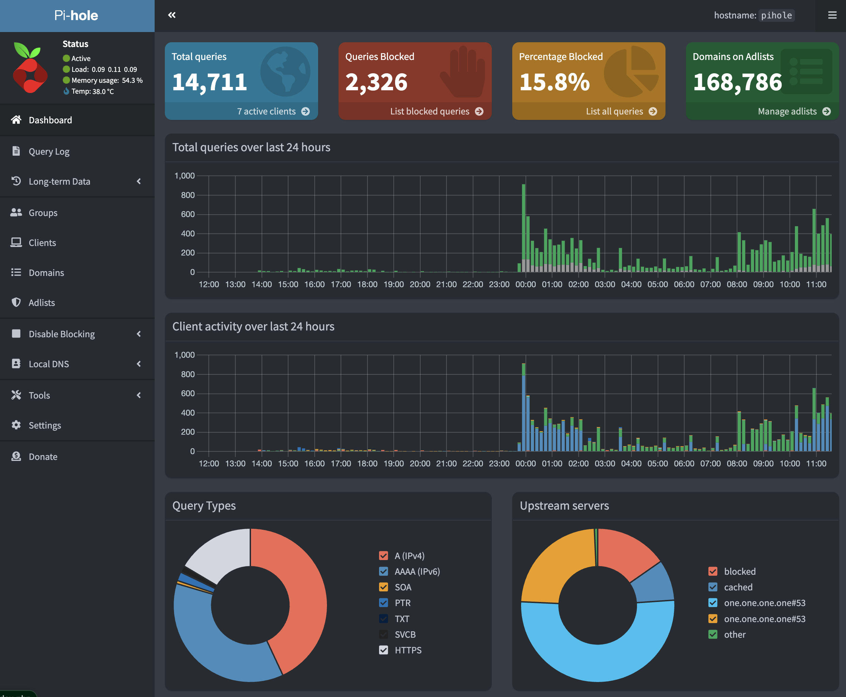Screen dimensions: 846x697
Task: Uncheck the A (IPv4) query type
Action: [x=383, y=556]
